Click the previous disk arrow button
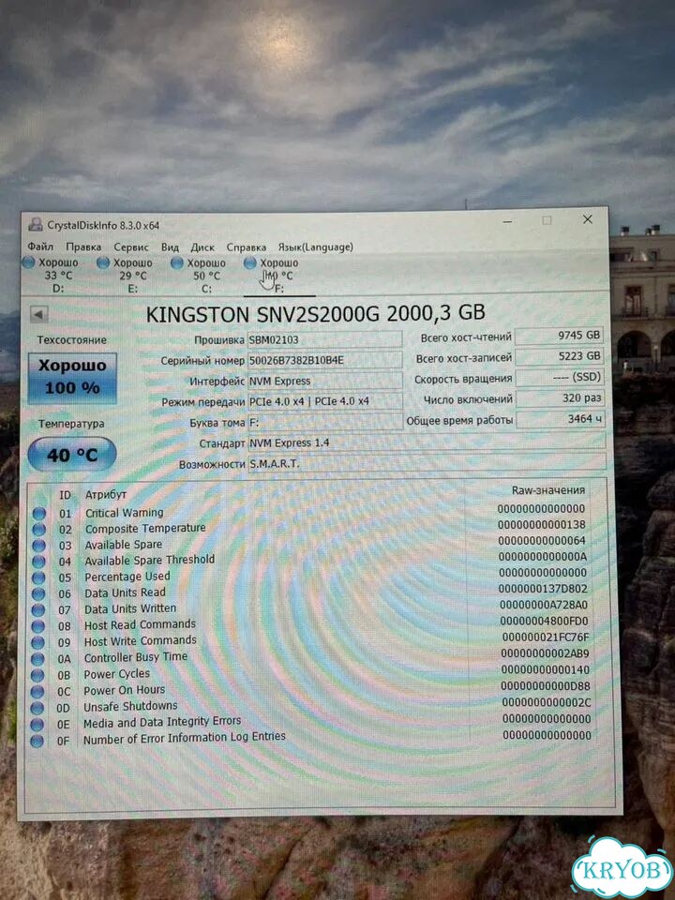This screenshot has width=675, height=900. [x=39, y=314]
